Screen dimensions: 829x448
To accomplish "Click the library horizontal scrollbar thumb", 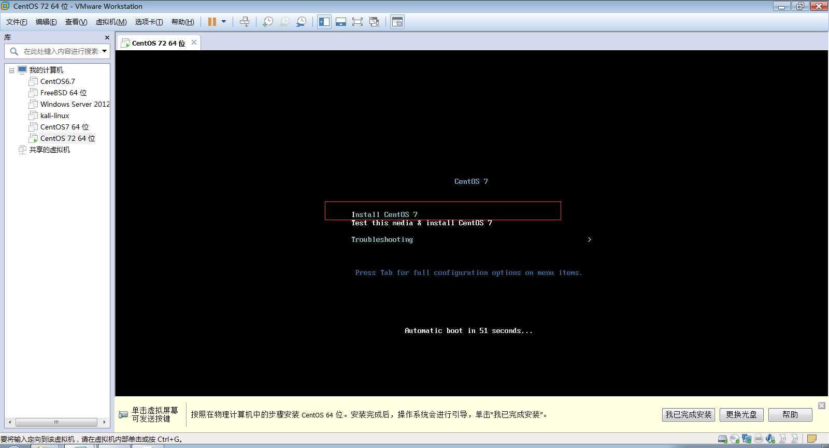I will tap(56, 422).
